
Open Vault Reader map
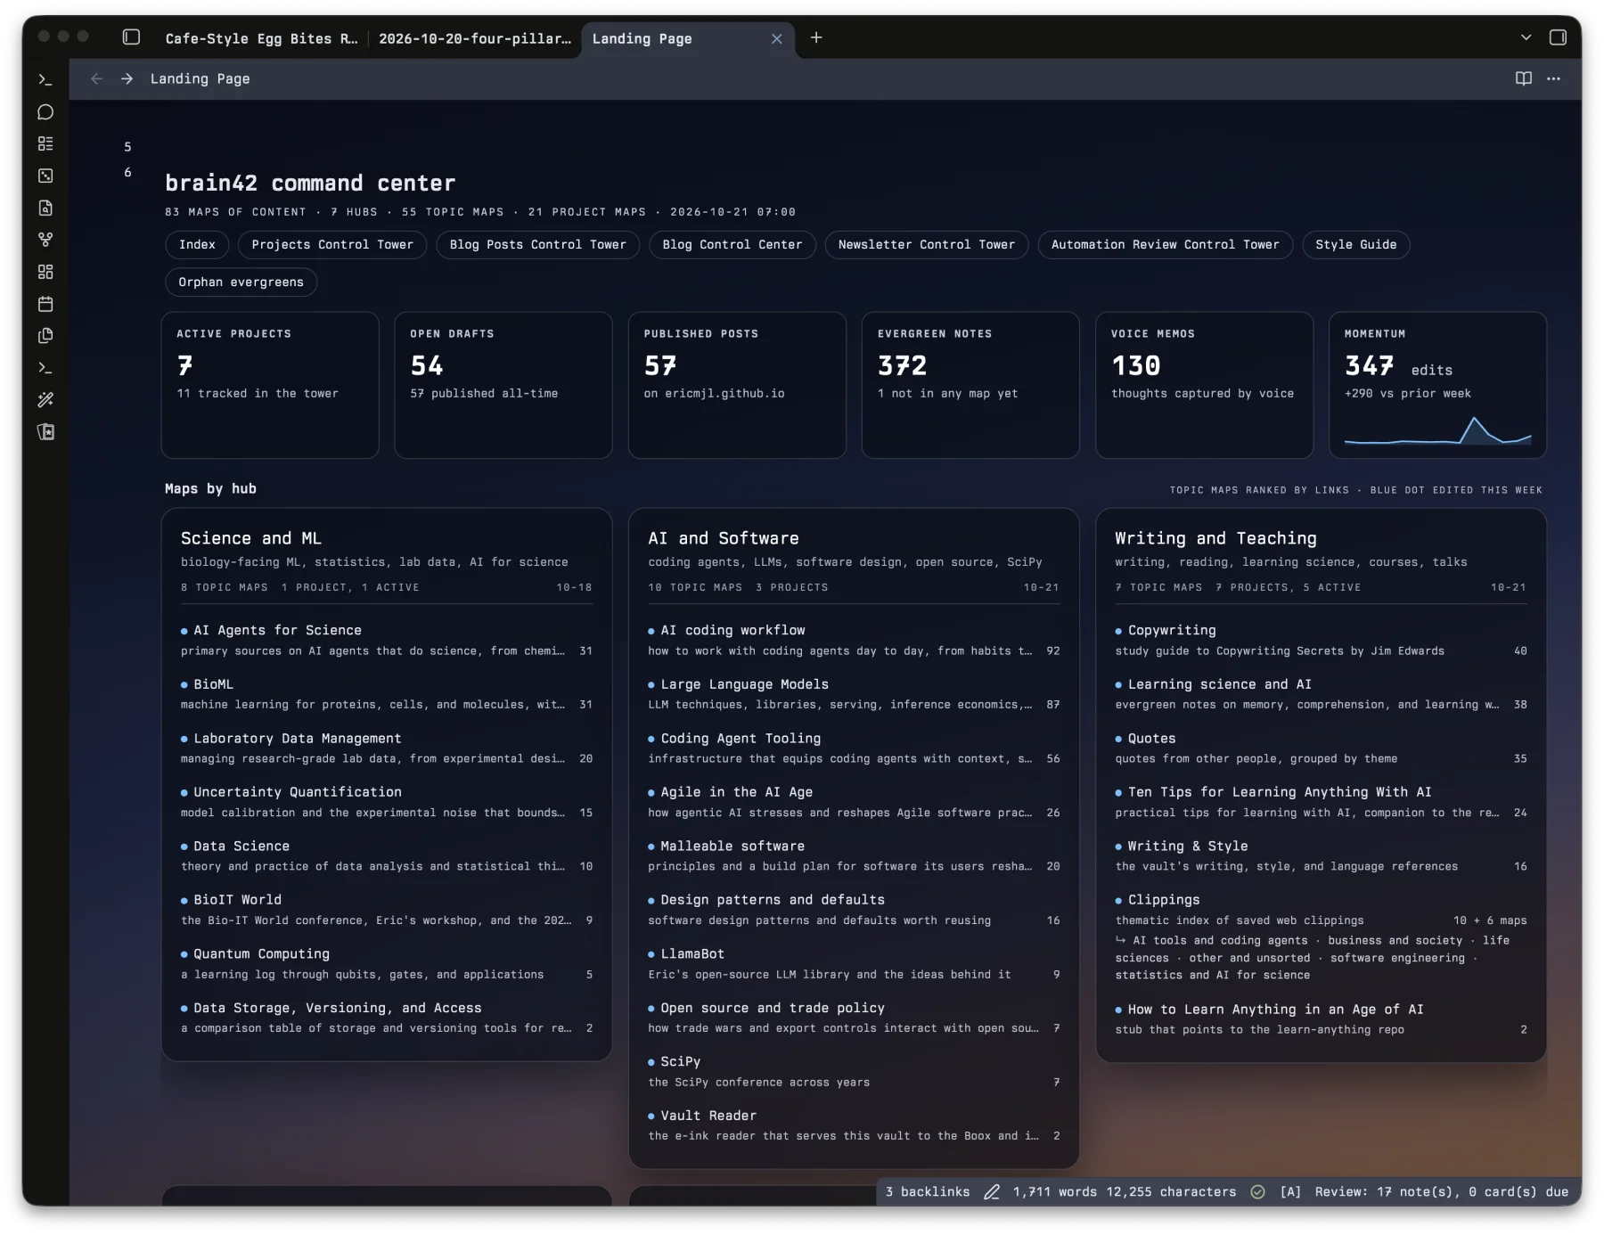coord(708,1116)
